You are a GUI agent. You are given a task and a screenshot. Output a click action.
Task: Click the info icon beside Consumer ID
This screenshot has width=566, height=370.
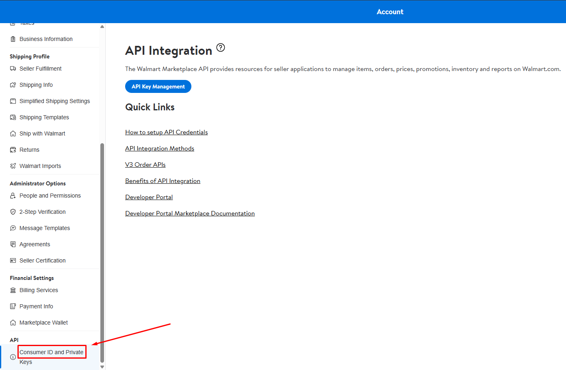pos(13,357)
